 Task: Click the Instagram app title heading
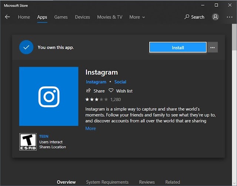[x=101, y=72]
